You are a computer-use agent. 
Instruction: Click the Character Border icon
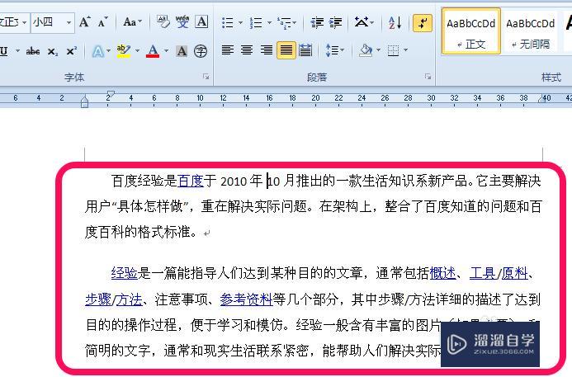[201, 22]
